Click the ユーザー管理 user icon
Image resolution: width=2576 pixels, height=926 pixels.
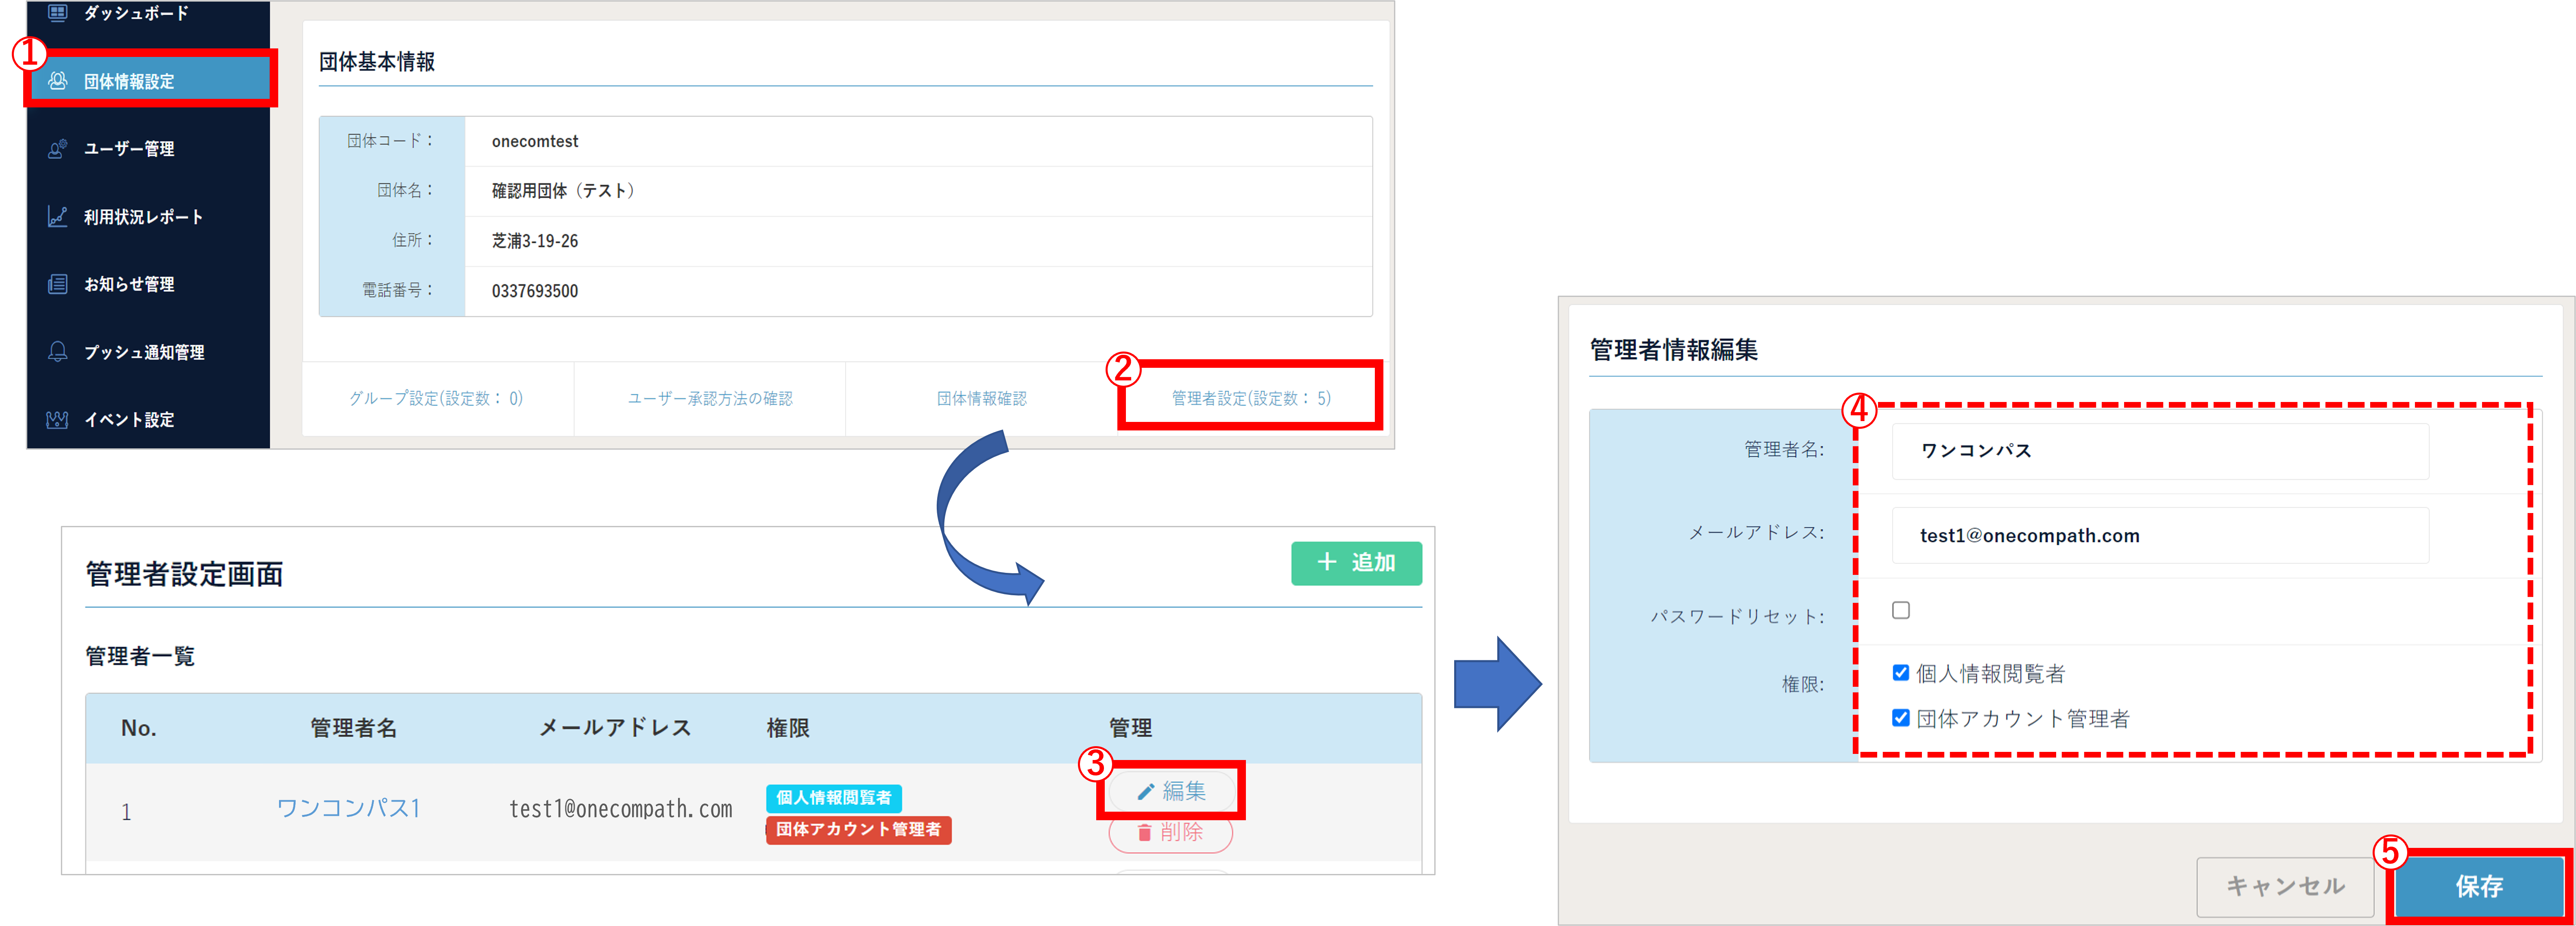pyautogui.click(x=58, y=149)
